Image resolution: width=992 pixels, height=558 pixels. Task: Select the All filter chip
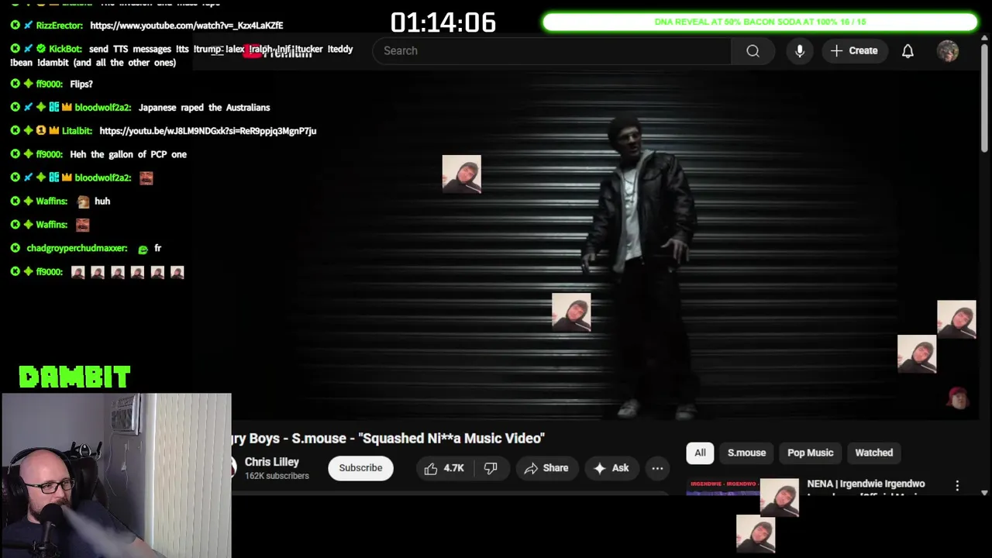(700, 453)
